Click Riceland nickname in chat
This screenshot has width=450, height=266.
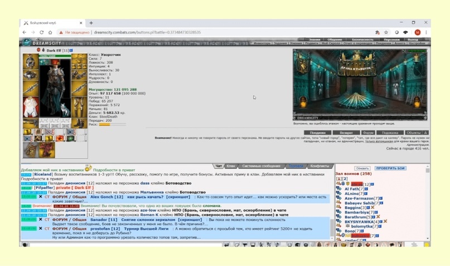tap(43, 174)
